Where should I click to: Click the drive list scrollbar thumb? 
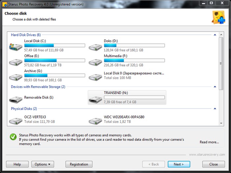pos(221,63)
